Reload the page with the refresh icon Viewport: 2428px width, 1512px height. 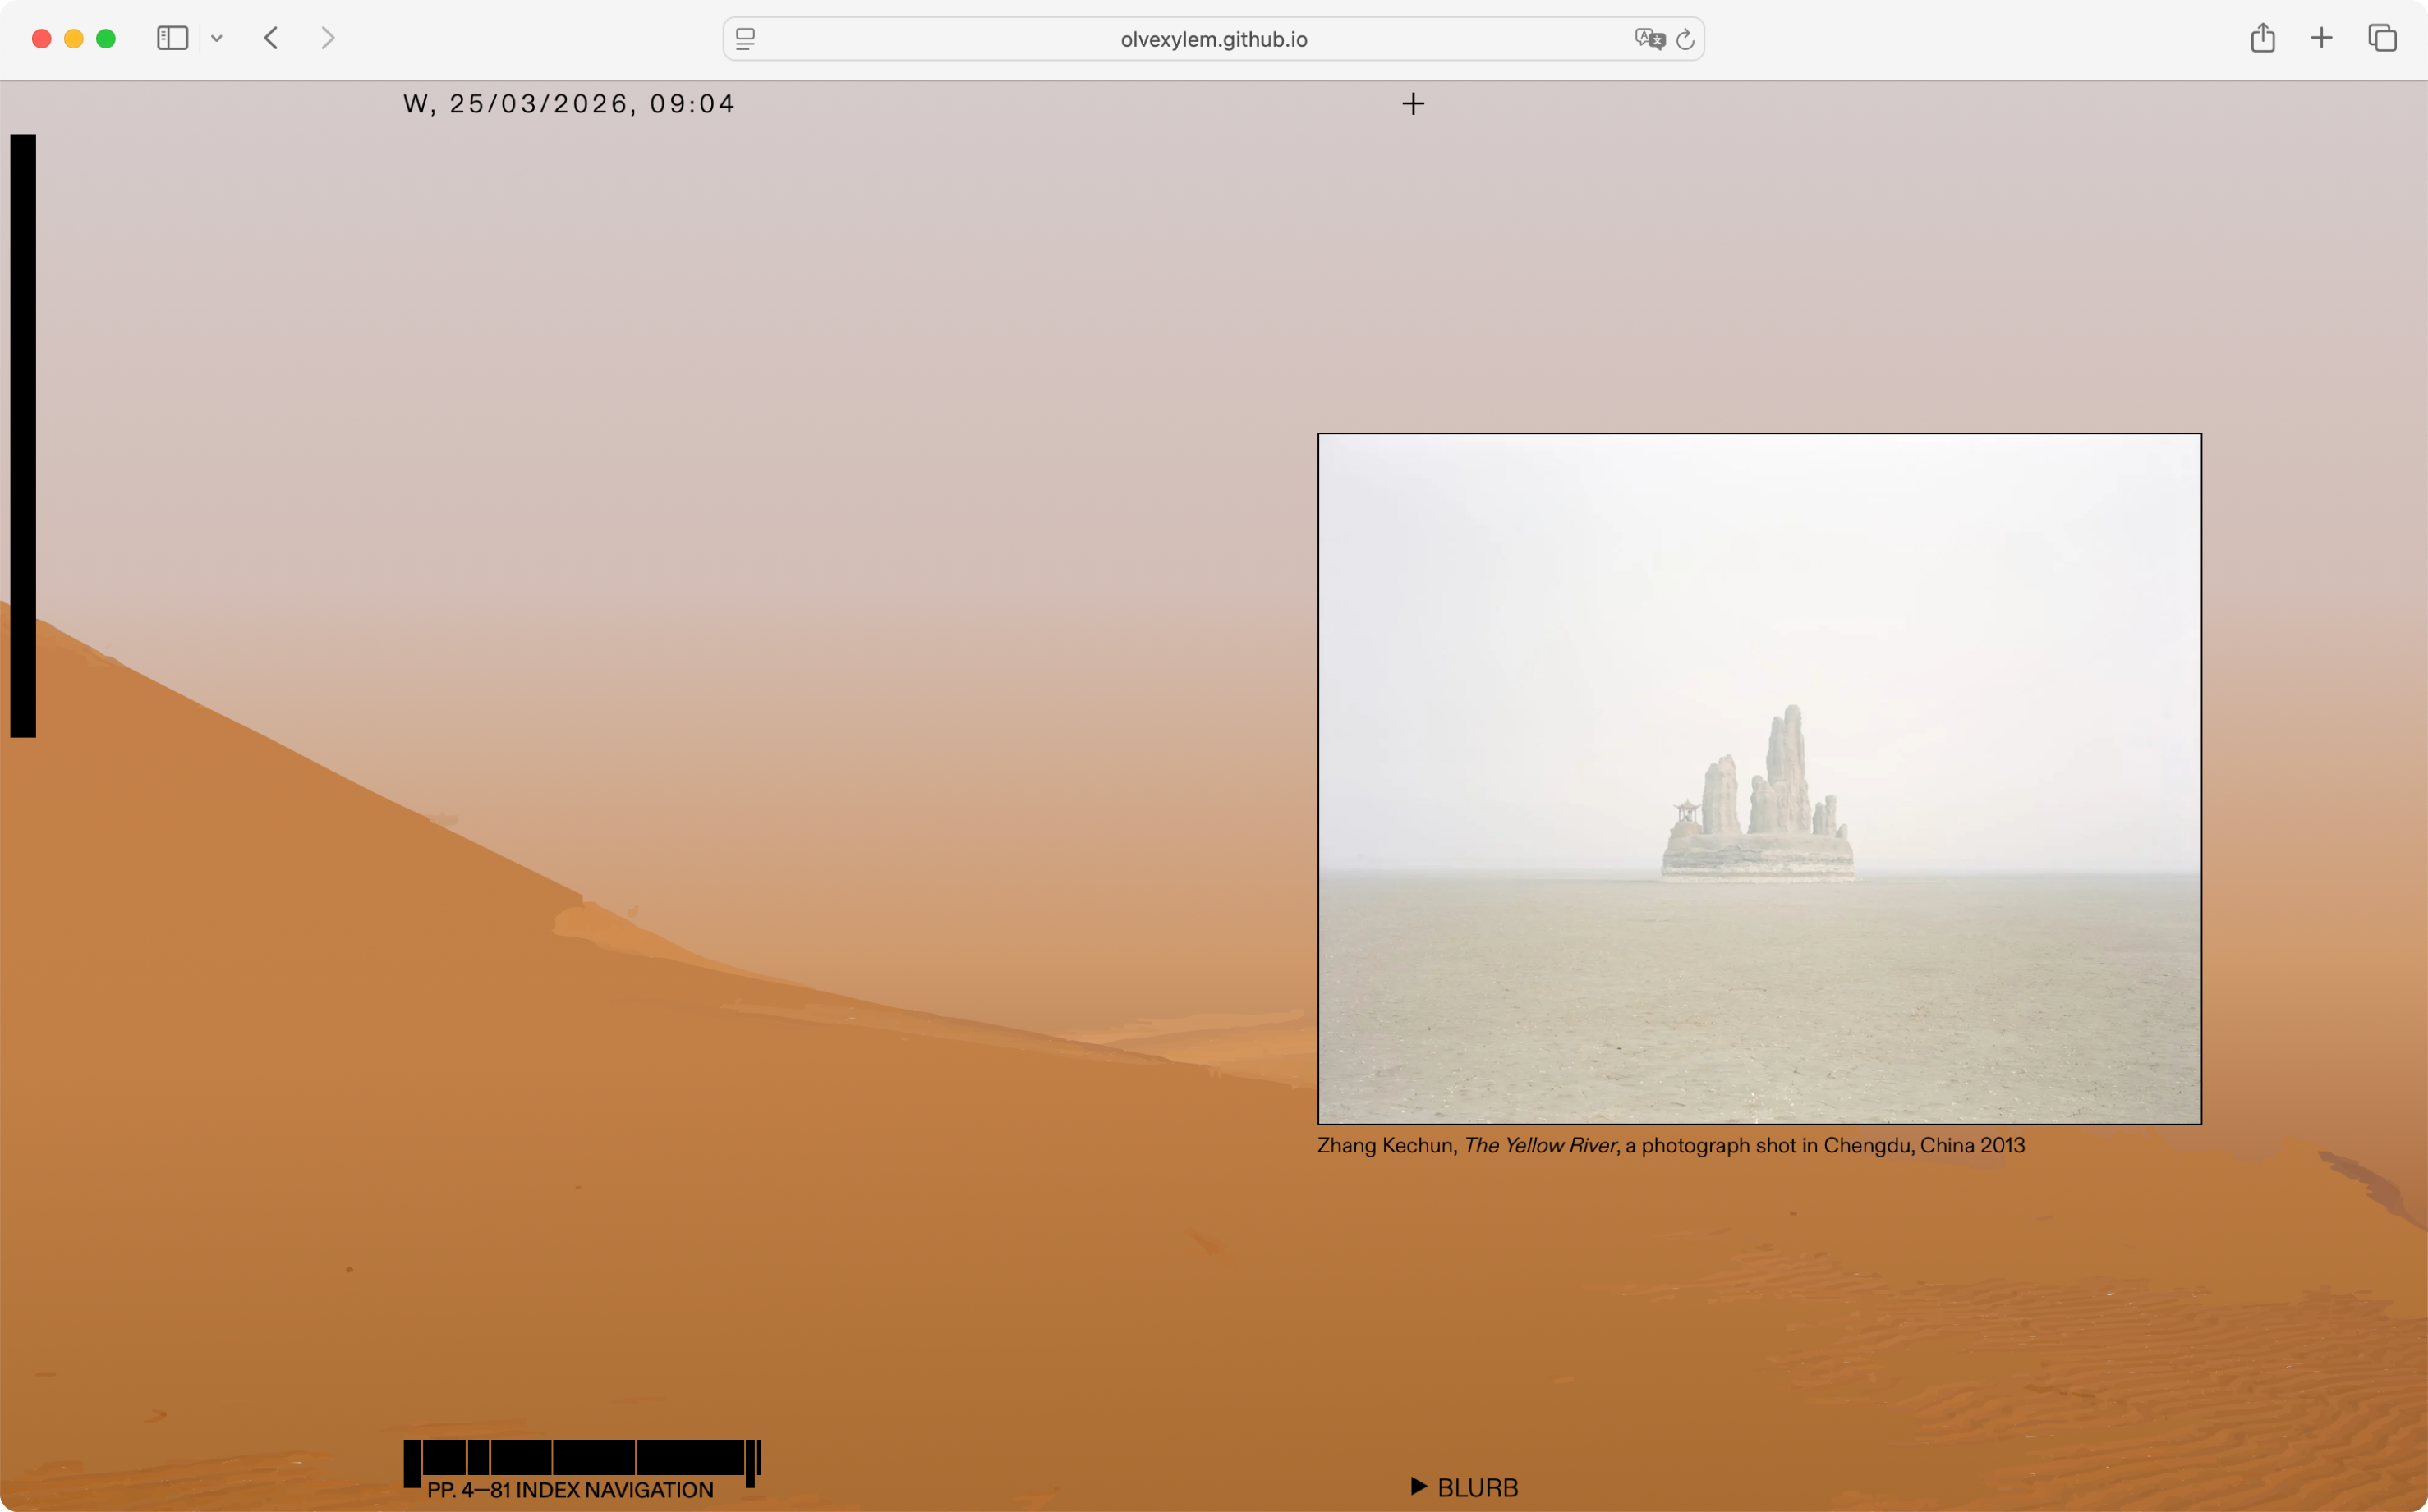click(1685, 39)
